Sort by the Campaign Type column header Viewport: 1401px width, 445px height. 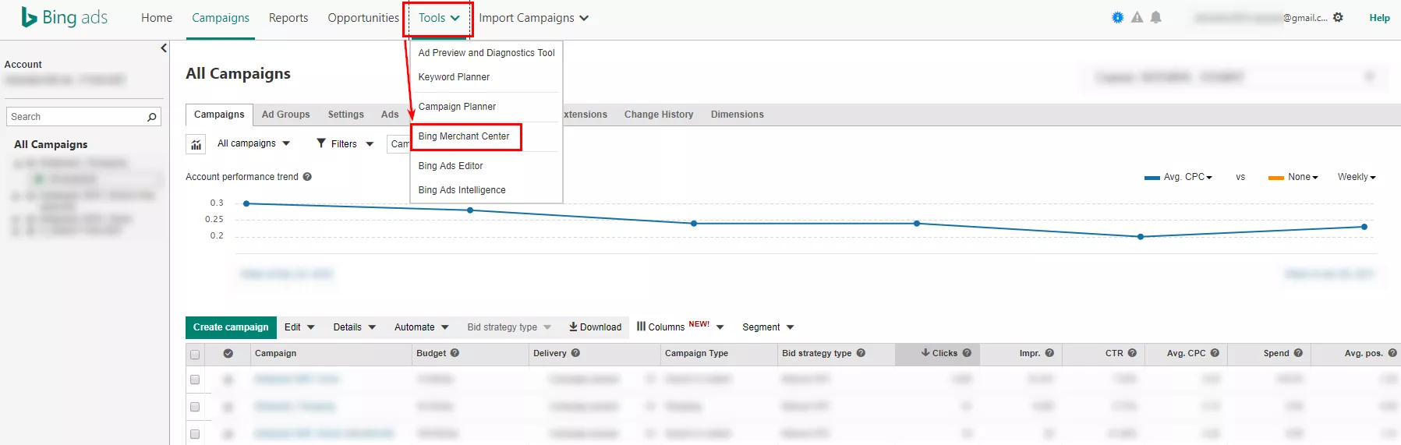click(x=696, y=354)
